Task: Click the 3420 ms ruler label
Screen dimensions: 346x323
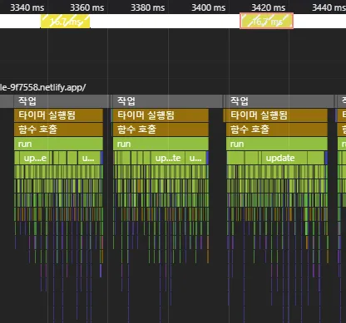Action: (269, 7)
